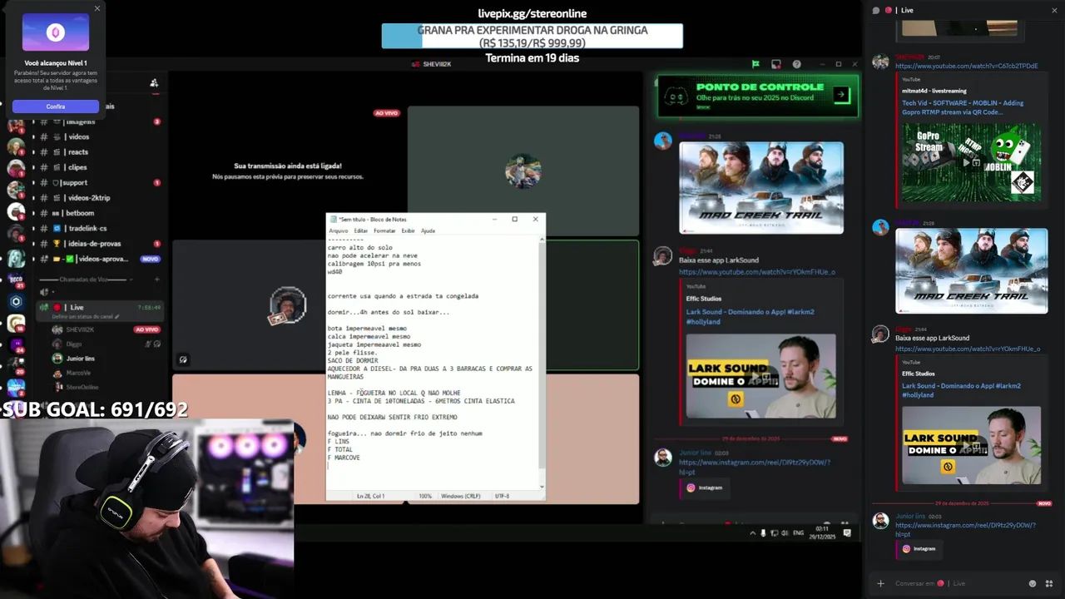Click the green flag icon in Discord title bar
1065x599 pixels.
click(x=755, y=64)
